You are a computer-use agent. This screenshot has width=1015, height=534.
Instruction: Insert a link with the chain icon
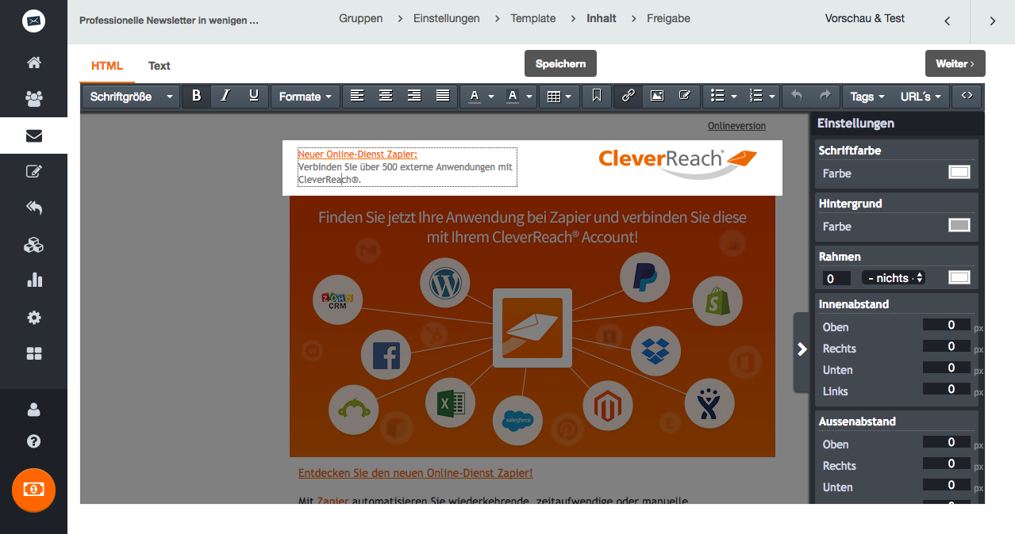pos(629,96)
